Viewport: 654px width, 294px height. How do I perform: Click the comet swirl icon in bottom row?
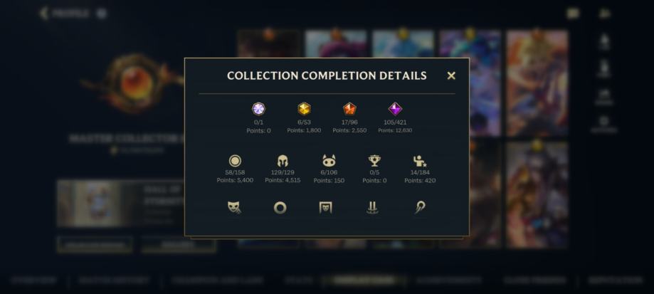(420, 207)
